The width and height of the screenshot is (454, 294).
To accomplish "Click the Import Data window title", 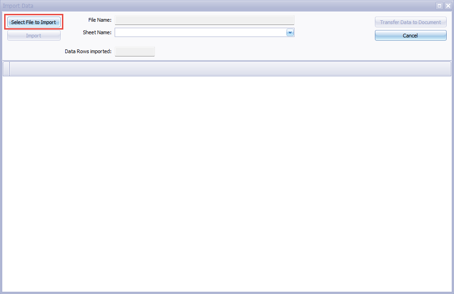I will pyautogui.click(x=18, y=6).
